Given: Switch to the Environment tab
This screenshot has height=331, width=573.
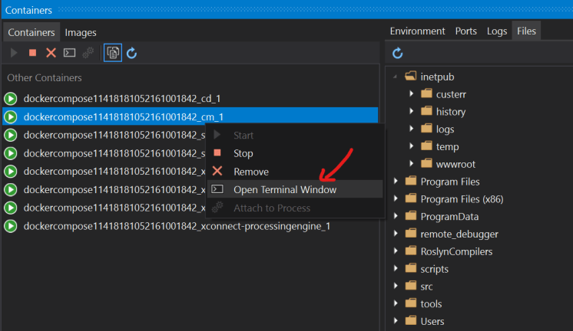Looking at the screenshot, I should point(417,31).
